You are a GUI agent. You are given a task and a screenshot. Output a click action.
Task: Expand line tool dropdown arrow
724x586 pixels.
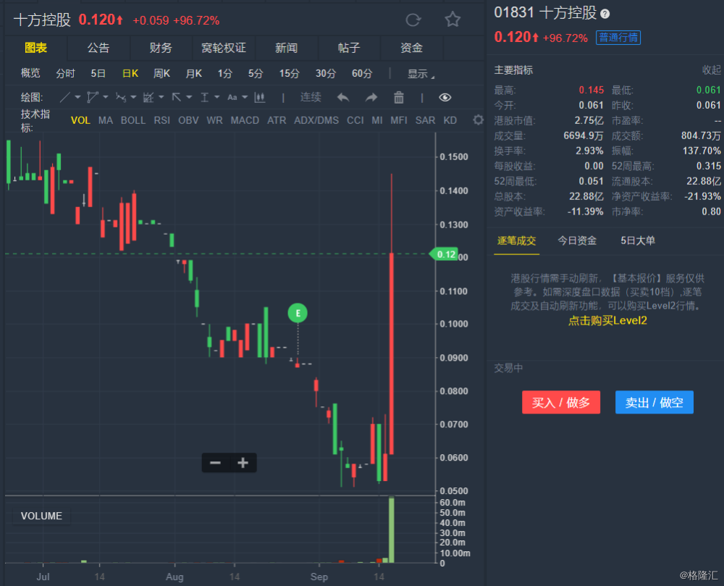(x=77, y=98)
